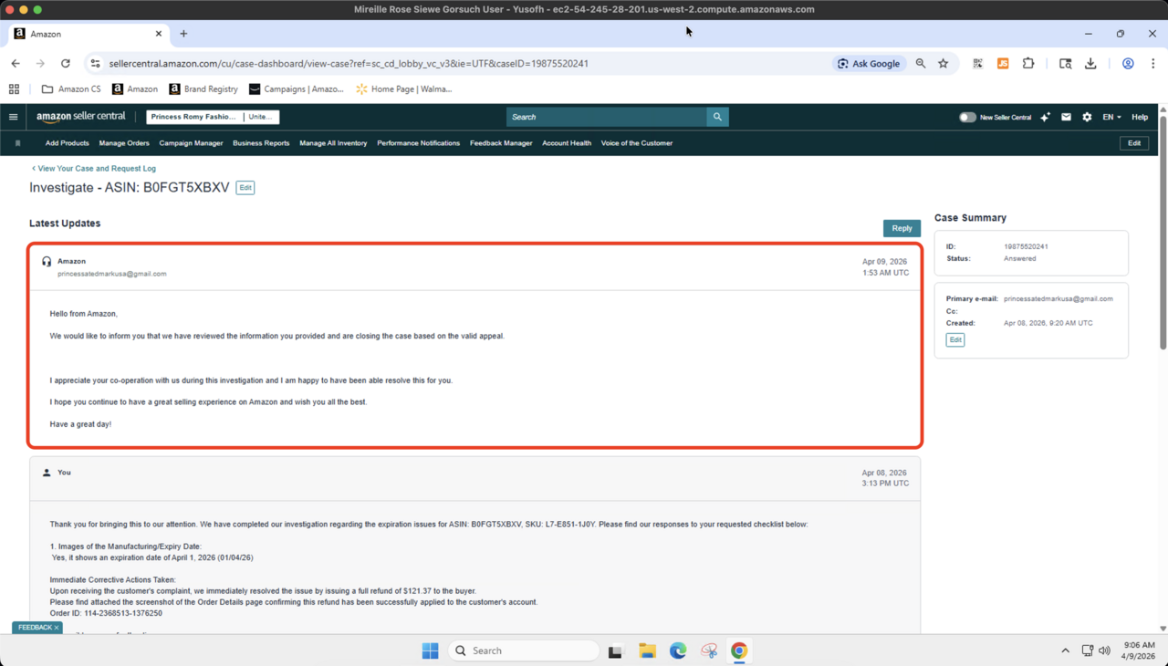The image size is (1168, 666).
Task: Open the Seller Central settings gear
Action: pyautogui.click(x=1087, y=117)
